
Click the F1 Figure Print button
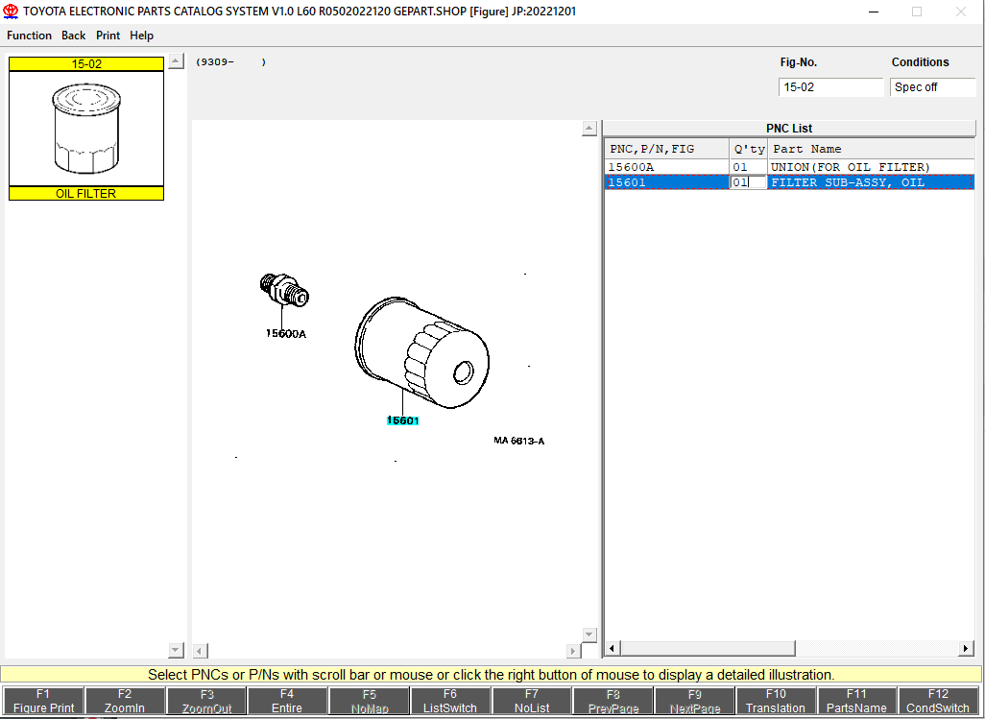[43, 701]
